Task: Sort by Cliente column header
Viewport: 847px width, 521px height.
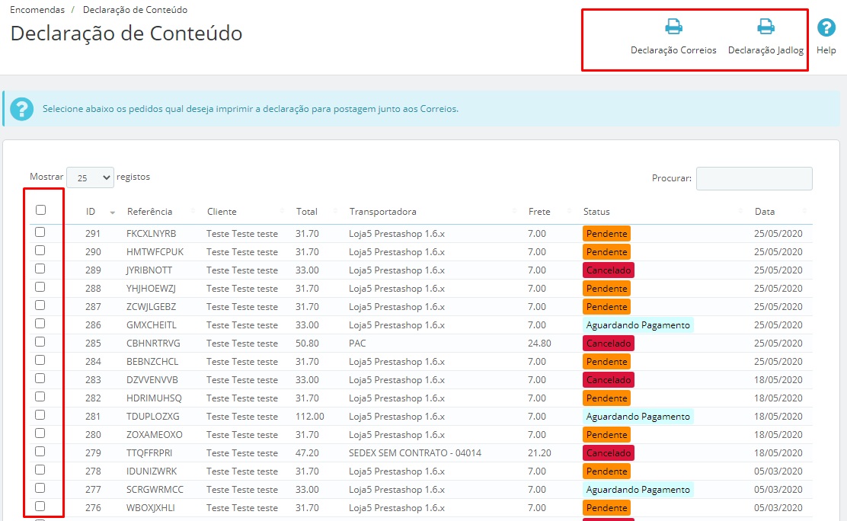Action: point(222,212)
